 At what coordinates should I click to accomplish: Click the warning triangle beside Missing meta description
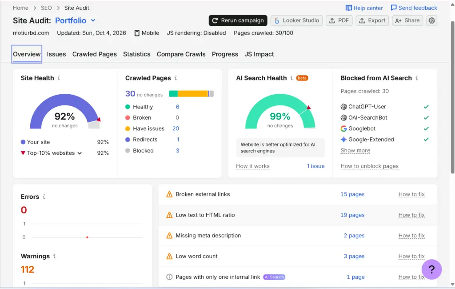pyautogui.click(x=169, y=236)
